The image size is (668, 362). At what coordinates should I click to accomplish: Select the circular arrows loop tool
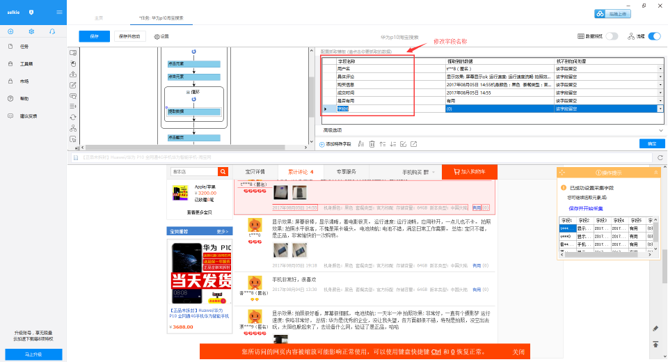[x=73, y=117]
